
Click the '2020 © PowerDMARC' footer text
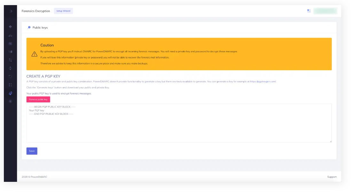point(34,177)
